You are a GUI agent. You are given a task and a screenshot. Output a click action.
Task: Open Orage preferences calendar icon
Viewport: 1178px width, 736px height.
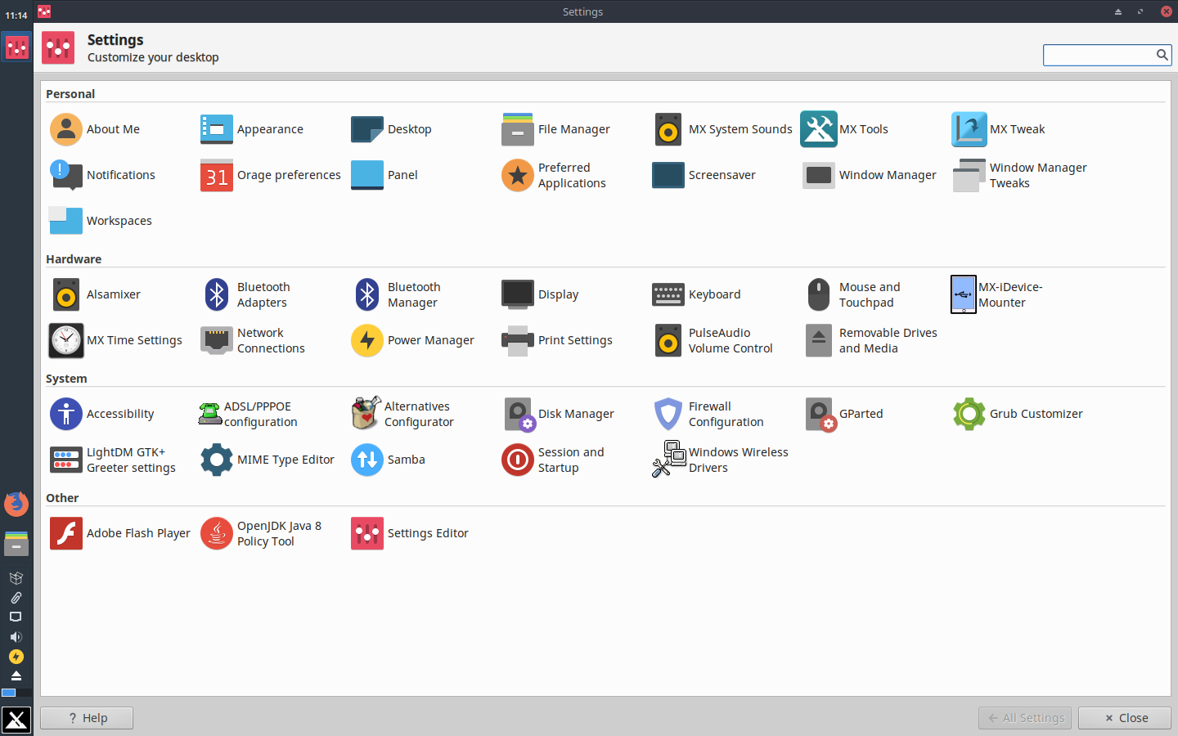217,175
